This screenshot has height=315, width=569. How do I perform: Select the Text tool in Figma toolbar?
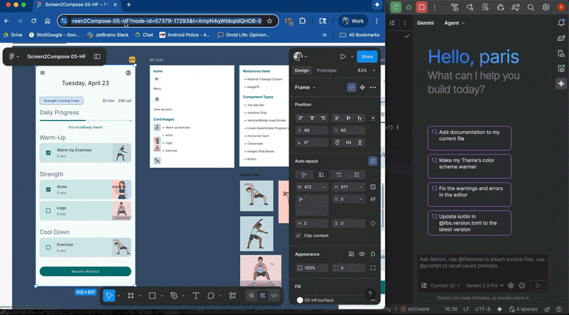coord(196,296)
